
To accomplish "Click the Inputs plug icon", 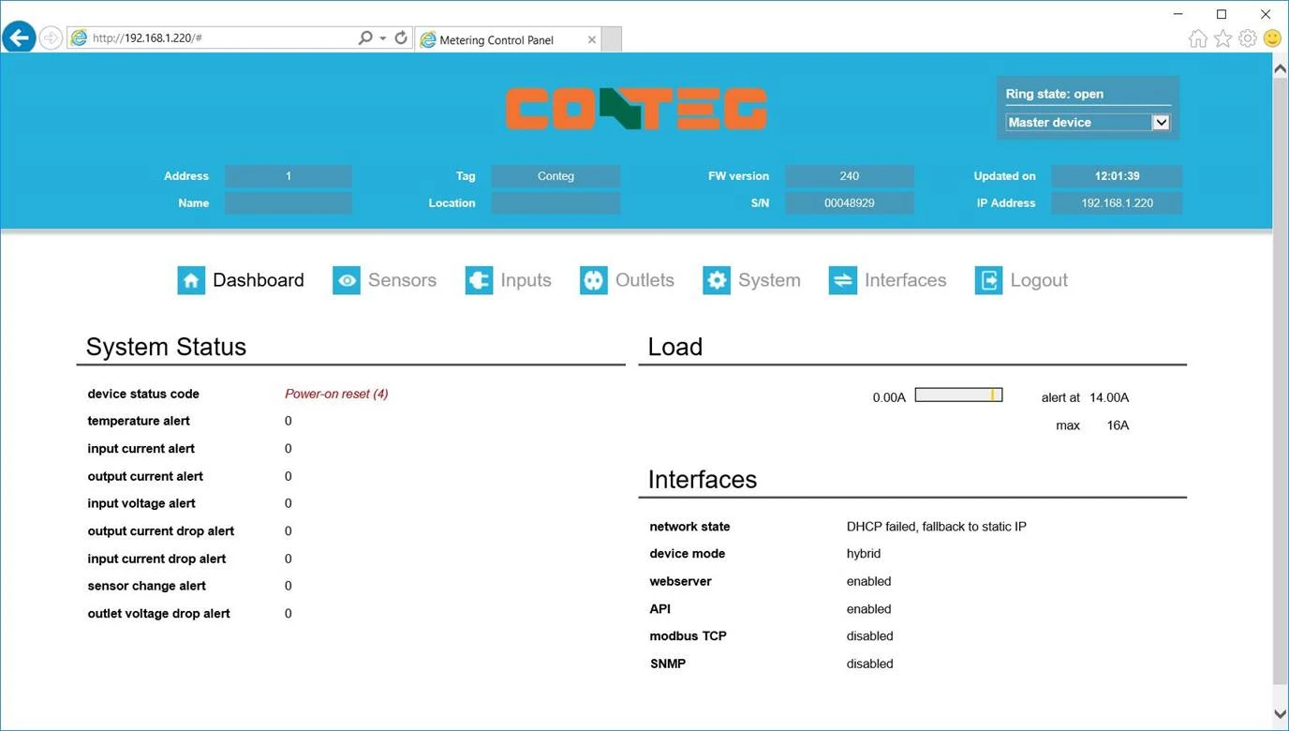I will click(x=480, y=280).
